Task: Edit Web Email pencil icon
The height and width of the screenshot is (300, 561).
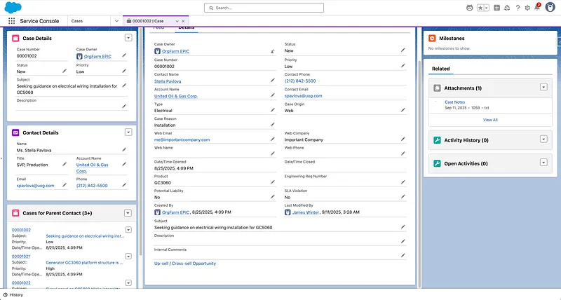Action: [272, 139]
